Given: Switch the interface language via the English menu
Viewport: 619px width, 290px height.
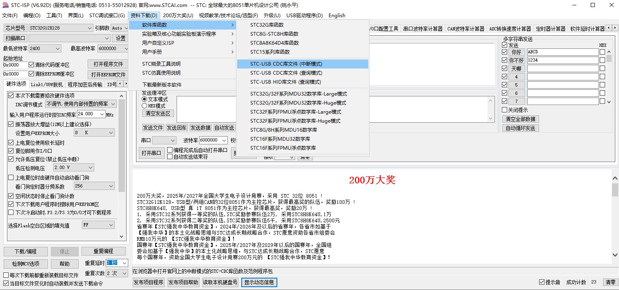Looking at the screenshot, I should tap(337, 16).
